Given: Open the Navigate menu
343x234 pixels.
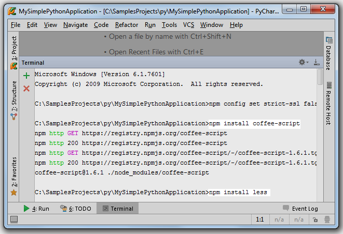Looking at the screenshot, I should 75,25.
